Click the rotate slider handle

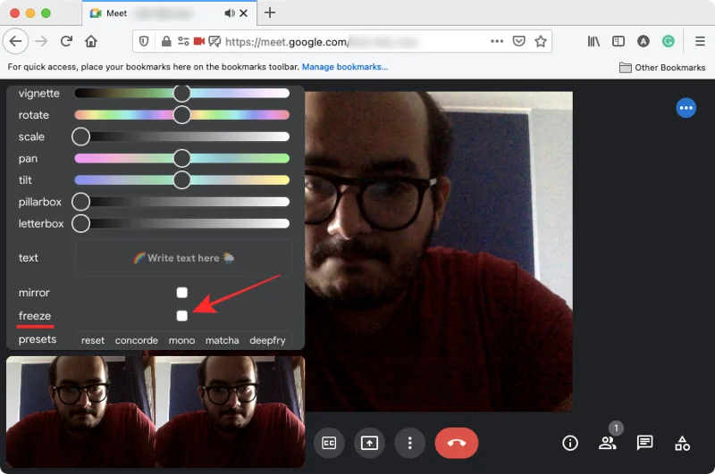(182, 114)
